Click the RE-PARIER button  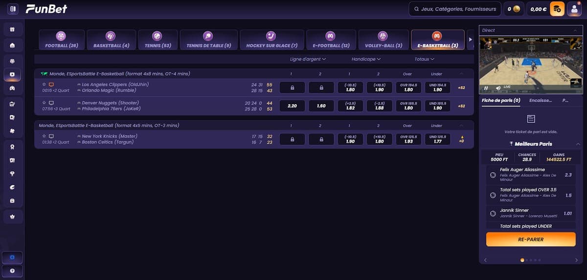point(530,239)
